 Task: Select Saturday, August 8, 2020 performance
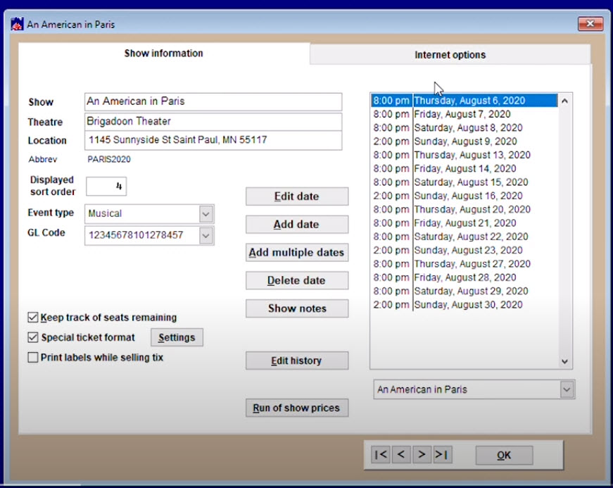pos(464,128)
